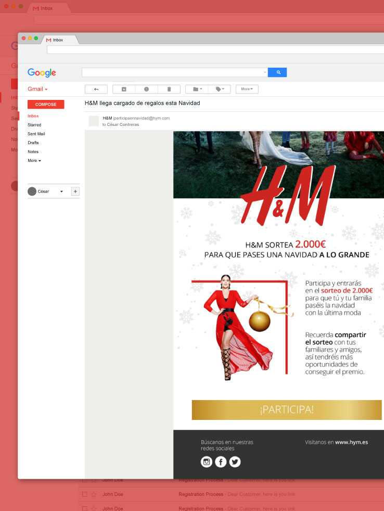Click sender address participaennavidad@hym.com

(x=141, y=118)
